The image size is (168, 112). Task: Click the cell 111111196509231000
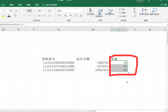coord(59,70)
